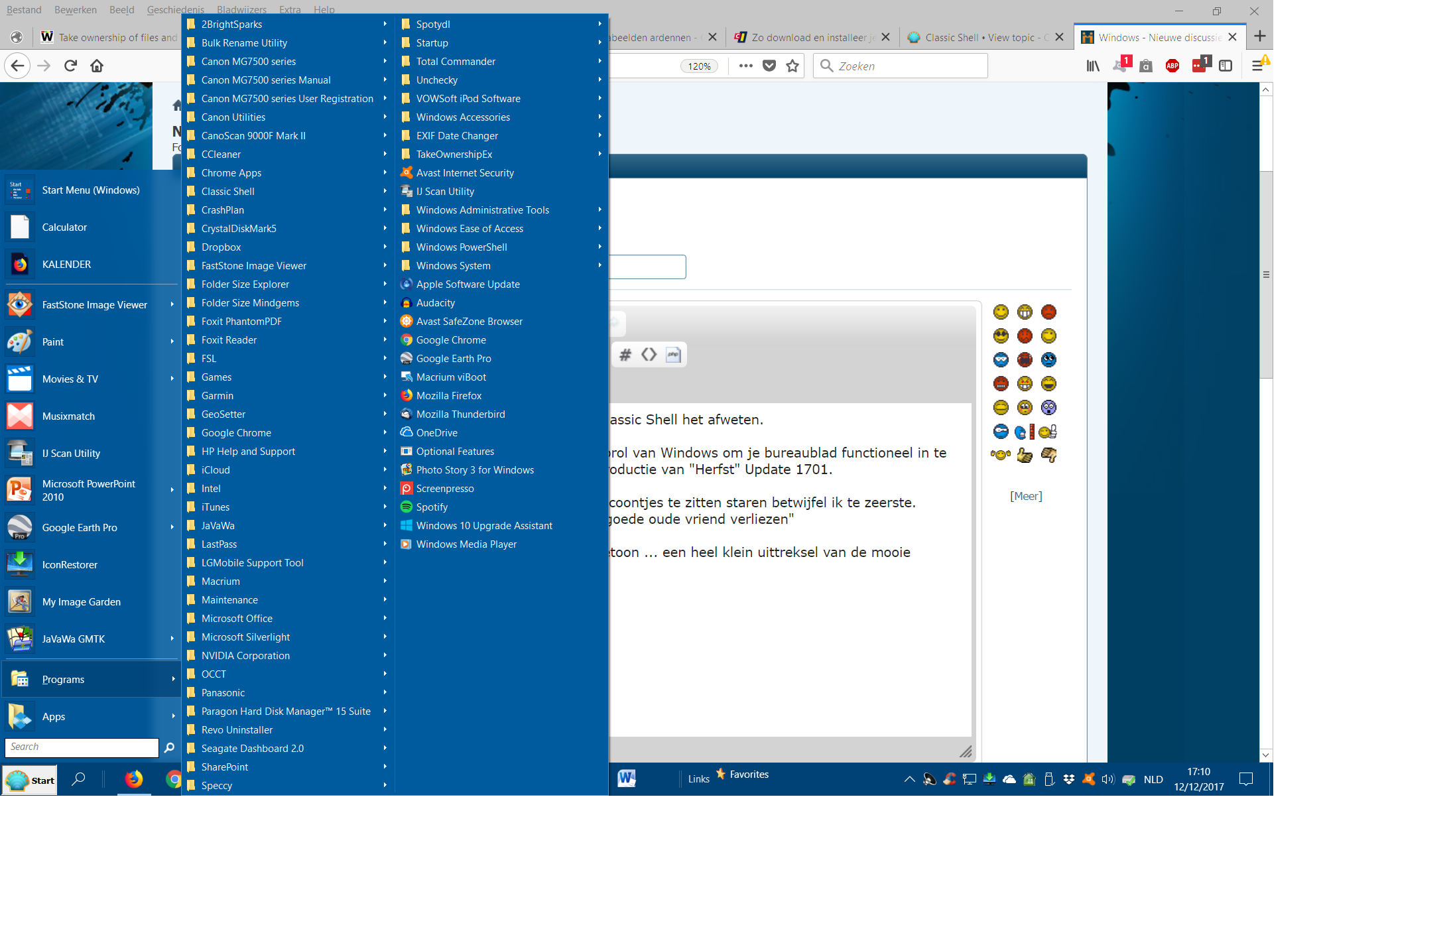Open OneDrive from the programs list
Viewport: 1451px width, 931px height.
tap(502, 433)
